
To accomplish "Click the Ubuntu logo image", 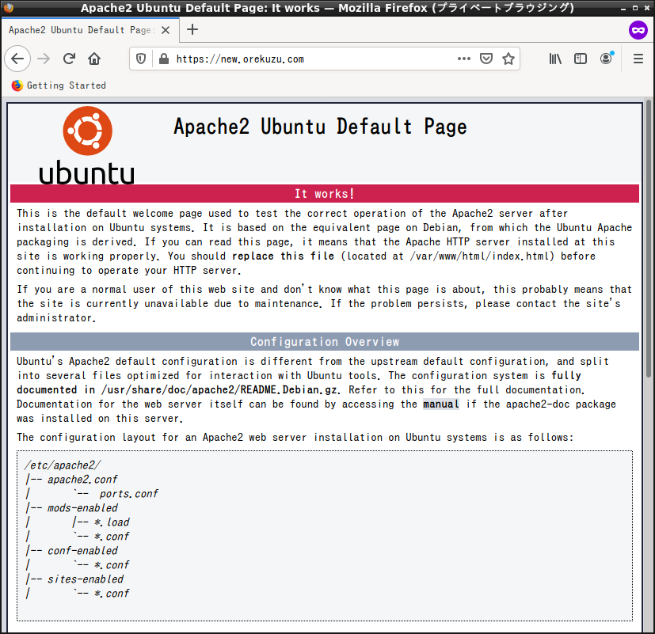I will (x=87, y=145).
